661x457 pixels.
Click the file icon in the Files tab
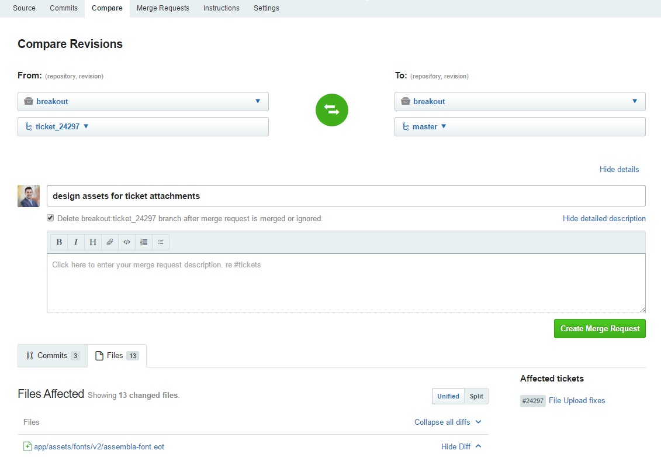(99, 355)
